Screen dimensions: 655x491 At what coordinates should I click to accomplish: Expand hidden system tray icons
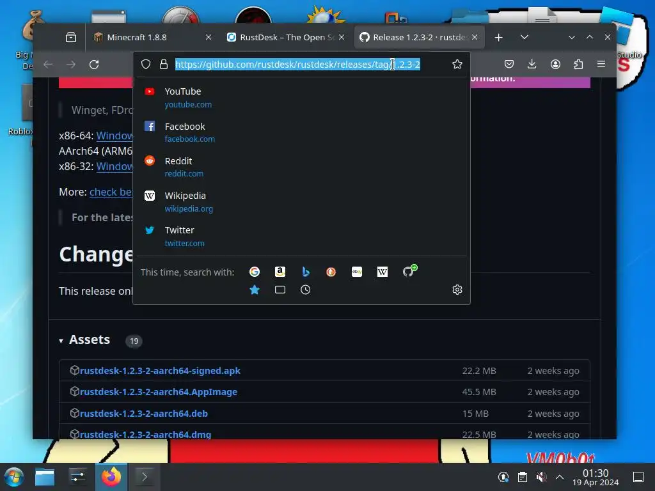[559, 477]
